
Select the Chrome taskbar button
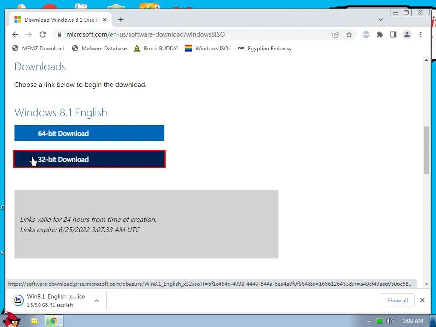54,321
